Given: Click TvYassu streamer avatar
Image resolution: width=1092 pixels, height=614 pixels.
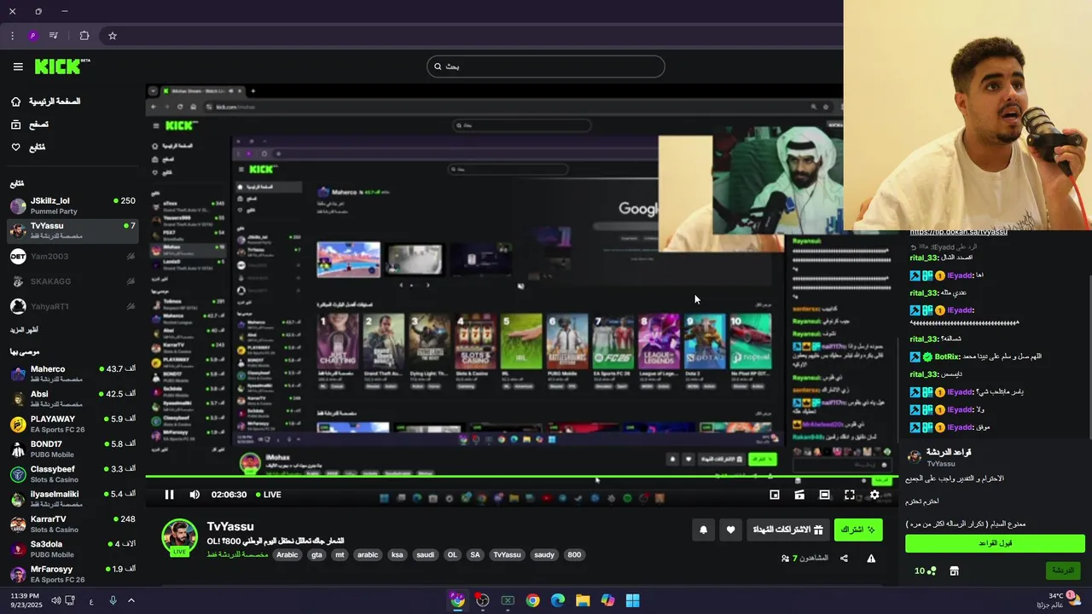Looking at the screenshot, I should pyautogui.click(x=180, y=536).
